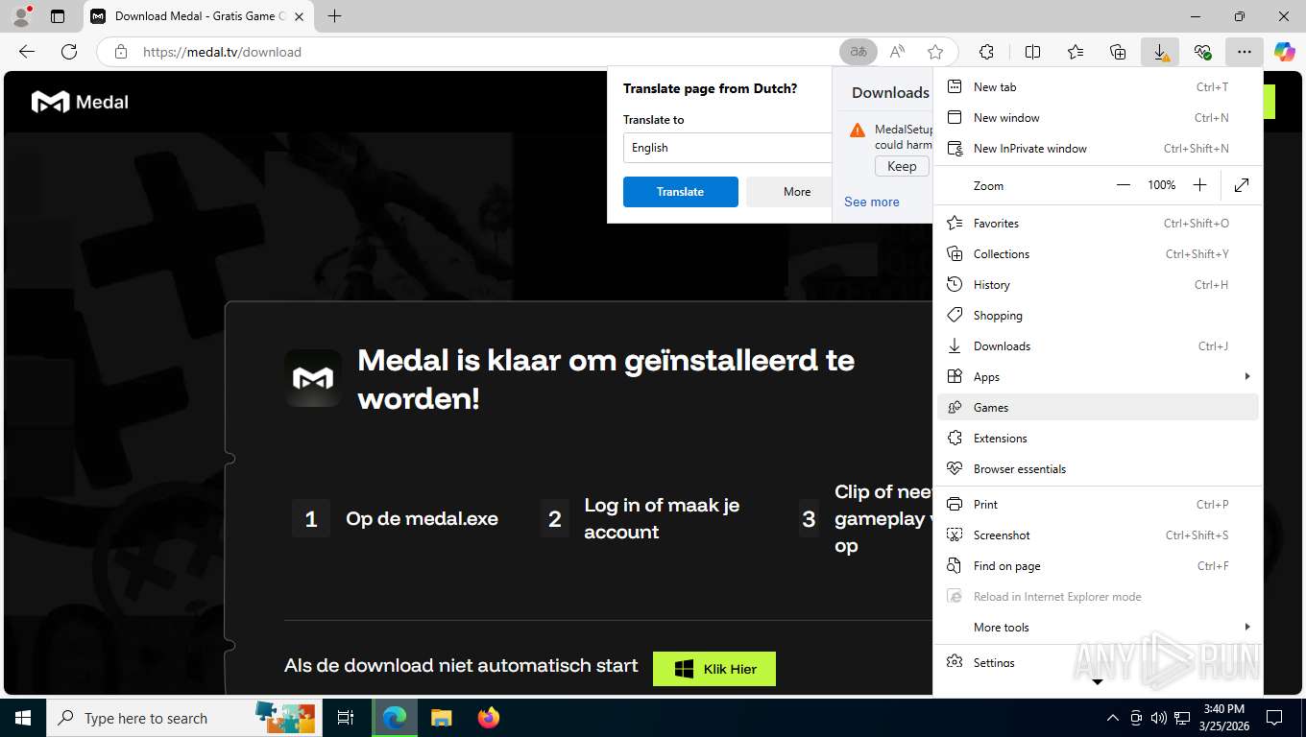Click Downloads toolbar icon with warning
This screenshot has height=737, width=1306.
point(1160,52)
